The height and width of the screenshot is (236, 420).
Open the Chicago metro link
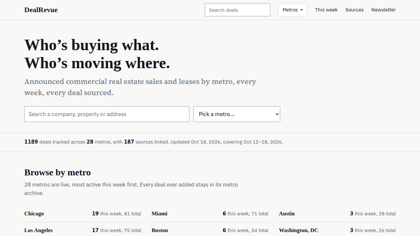[x=34, y=214]
